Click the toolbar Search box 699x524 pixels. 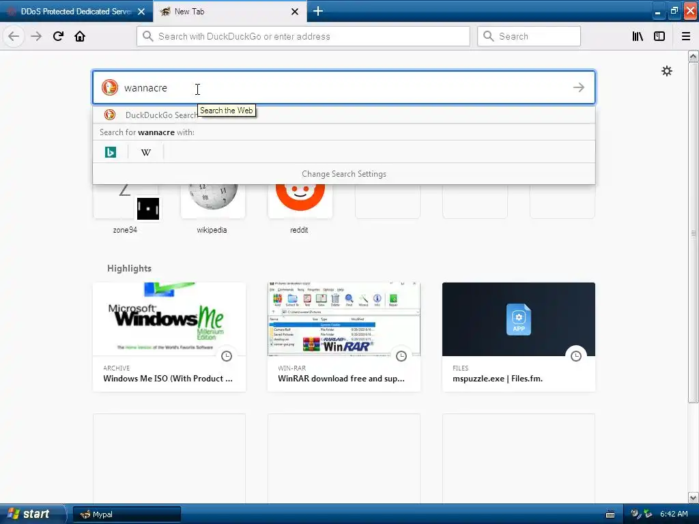pos(529,36)
